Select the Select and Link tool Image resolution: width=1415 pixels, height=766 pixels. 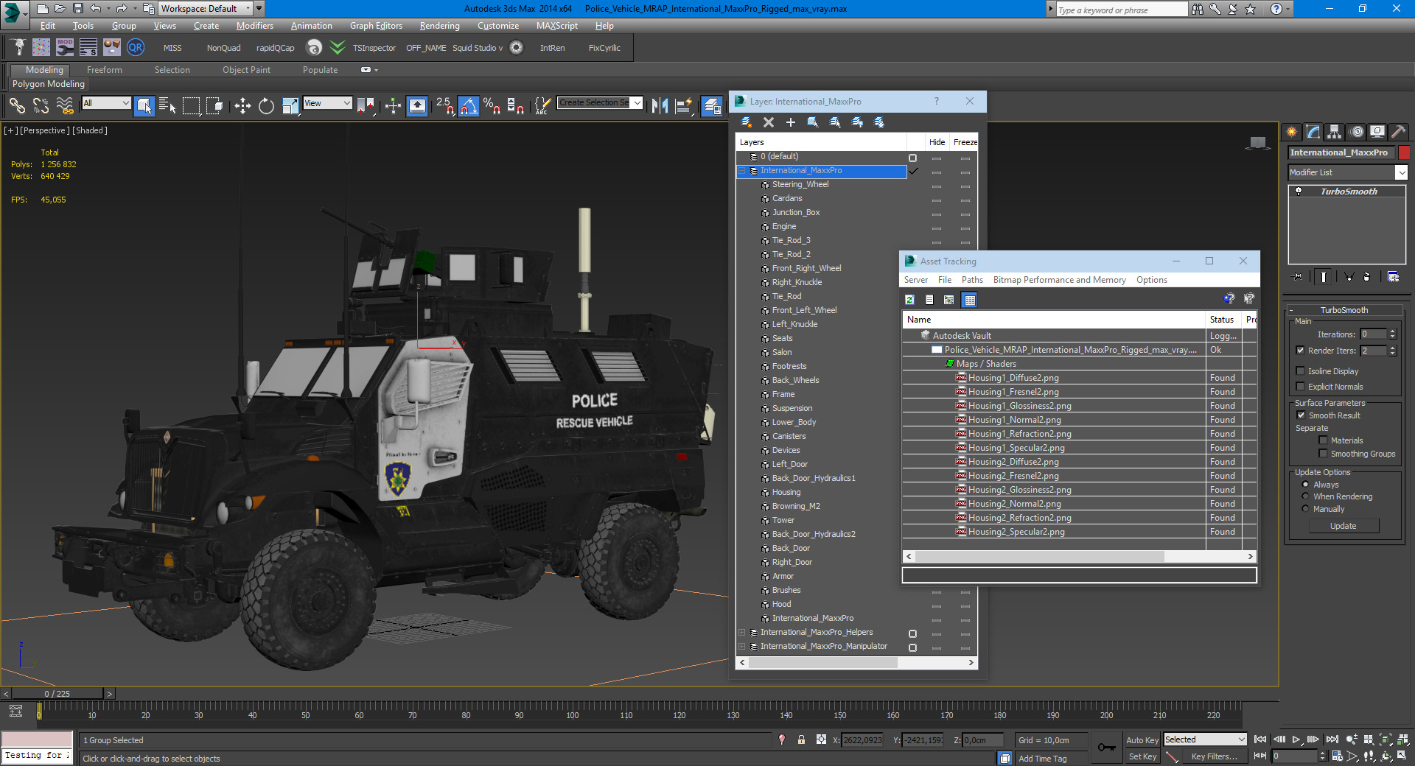(x=17, y=106)
